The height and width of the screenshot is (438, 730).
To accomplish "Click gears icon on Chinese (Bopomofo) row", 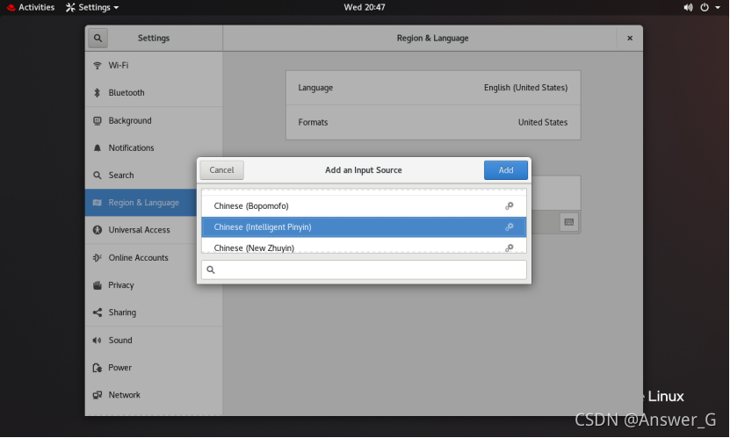I will point(510,206).
